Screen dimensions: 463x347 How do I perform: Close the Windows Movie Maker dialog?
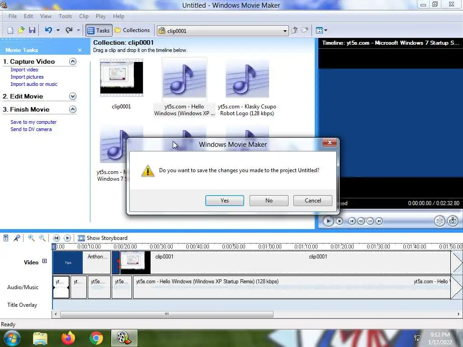330,142
